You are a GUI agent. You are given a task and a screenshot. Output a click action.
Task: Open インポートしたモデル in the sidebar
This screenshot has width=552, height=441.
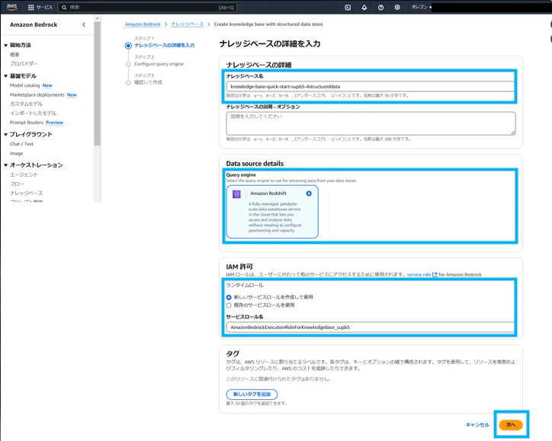coord(33,113)
